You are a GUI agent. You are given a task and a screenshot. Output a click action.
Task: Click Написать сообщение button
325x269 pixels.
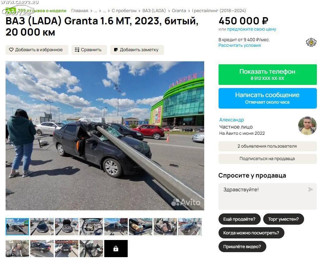click(267, 98)
